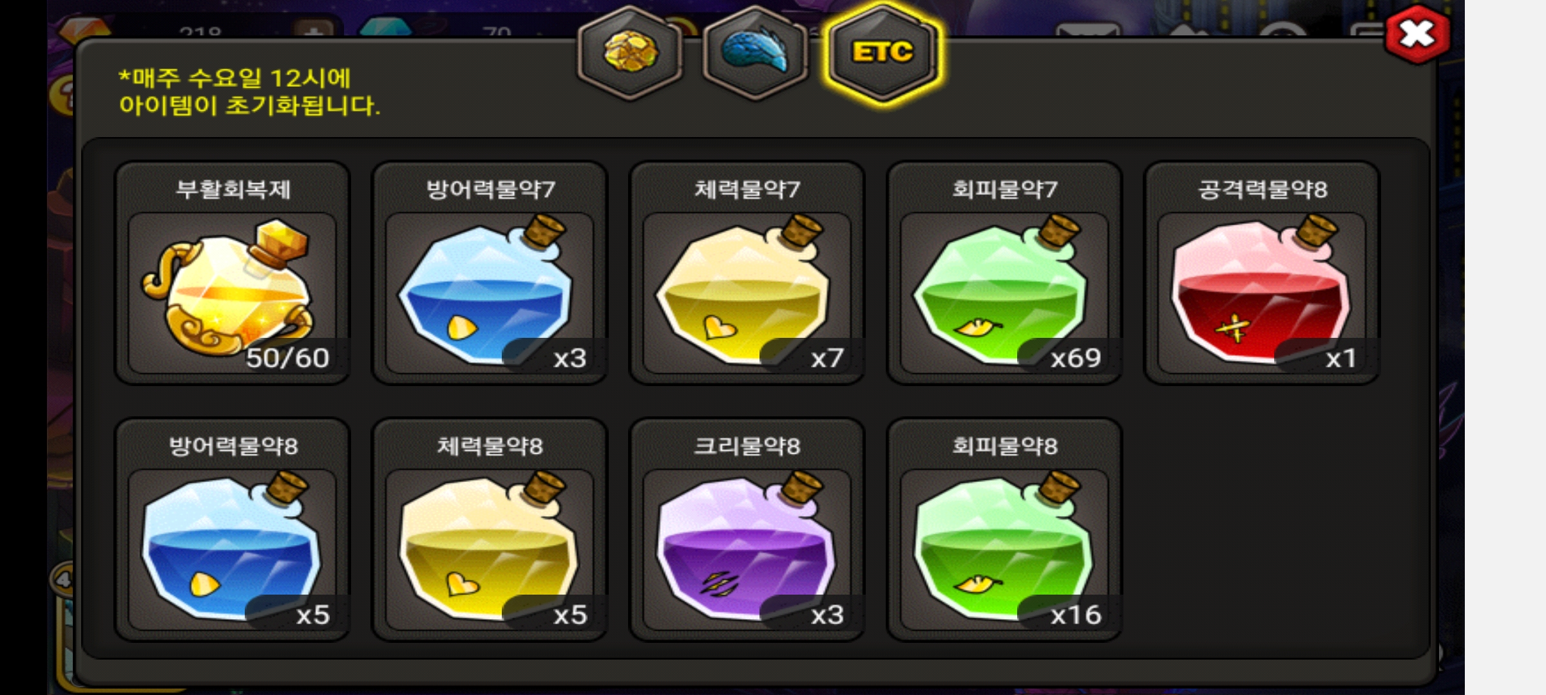Select the green 회피물약8 potion x16

[x=1004, y=530]
